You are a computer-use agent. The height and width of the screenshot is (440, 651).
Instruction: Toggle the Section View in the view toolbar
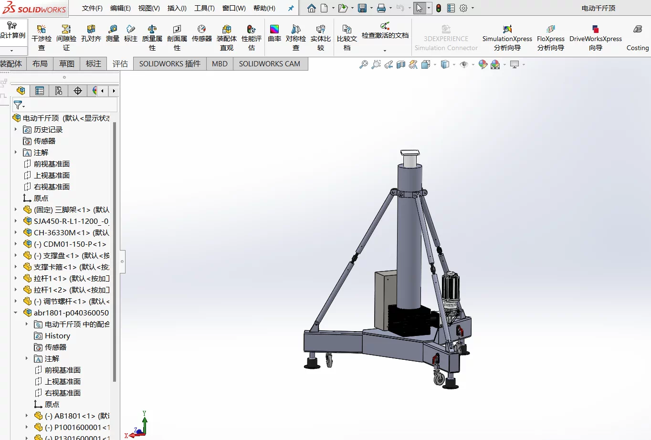point(401,64)
